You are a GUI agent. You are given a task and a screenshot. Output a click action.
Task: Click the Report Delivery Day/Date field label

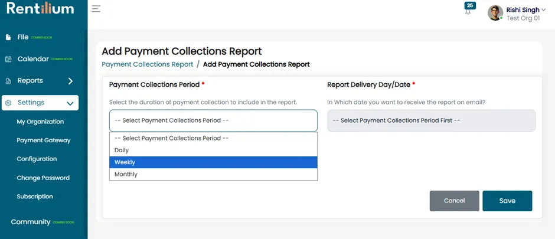coord(368,85)
